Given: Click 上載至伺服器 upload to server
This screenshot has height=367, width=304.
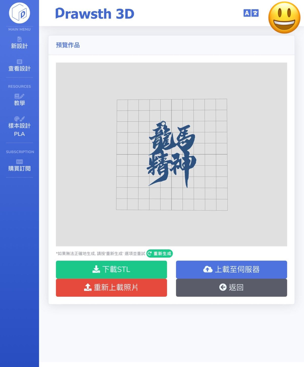Looking at the screenshot, I should click(232, 269).
